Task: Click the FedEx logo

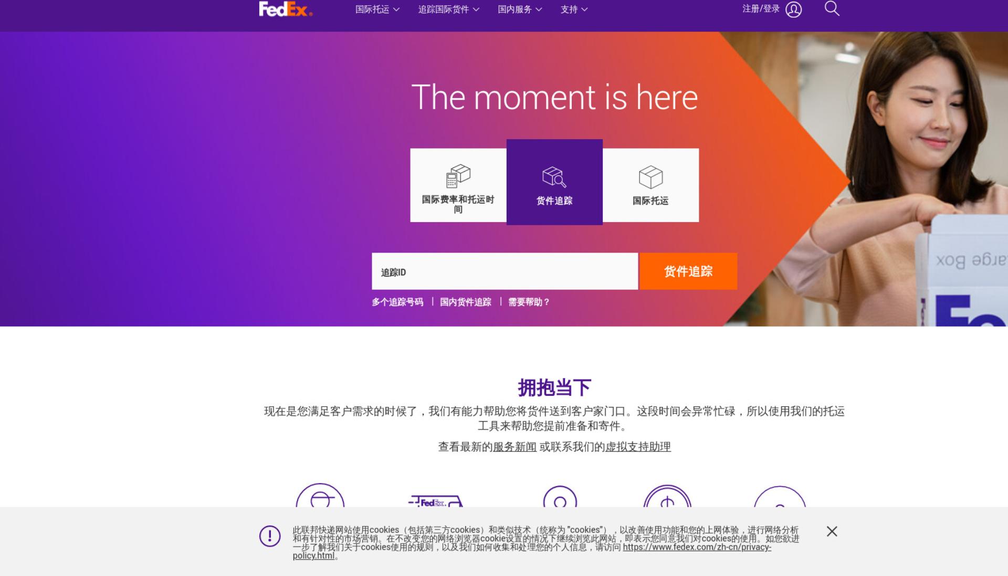Action: (x=286, y=9)
